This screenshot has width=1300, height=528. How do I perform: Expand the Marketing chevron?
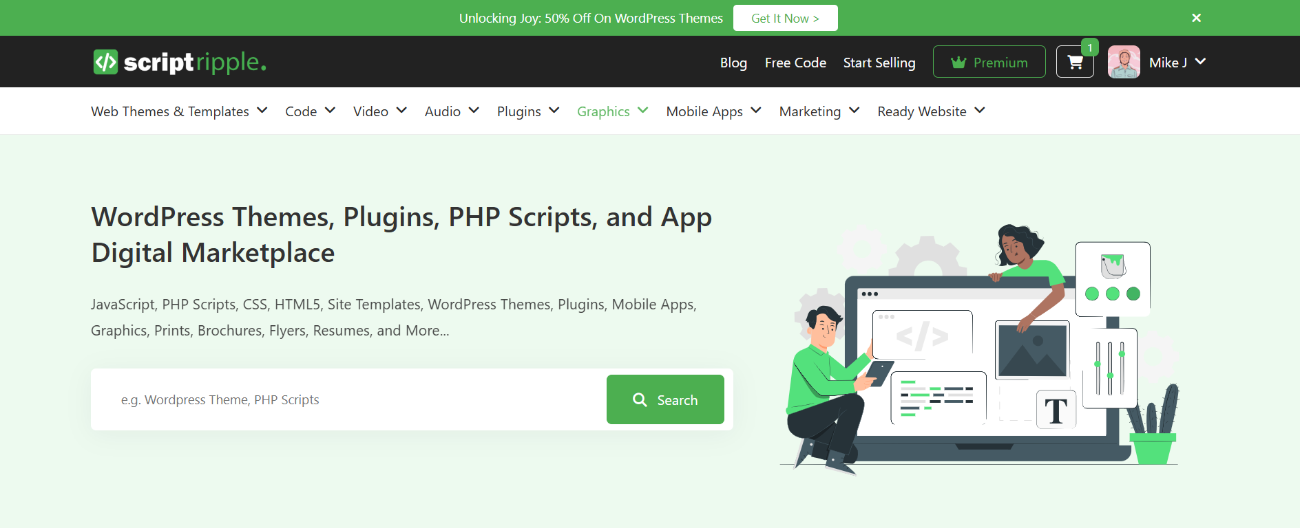855,110
